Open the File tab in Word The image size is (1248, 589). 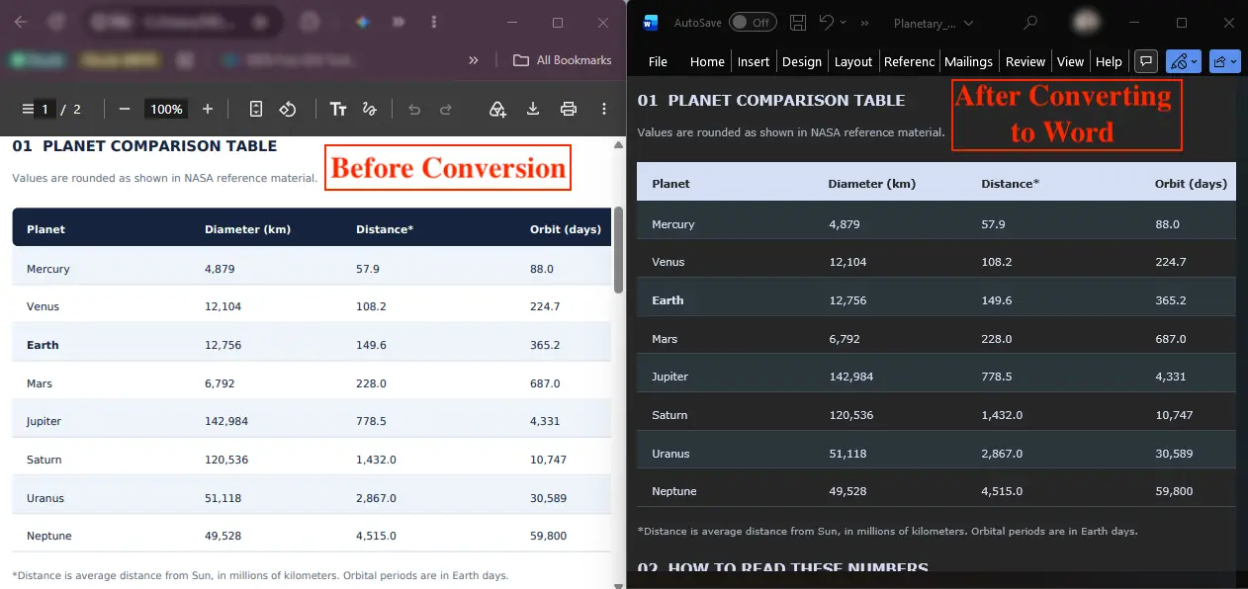click(x=658, y=61)
